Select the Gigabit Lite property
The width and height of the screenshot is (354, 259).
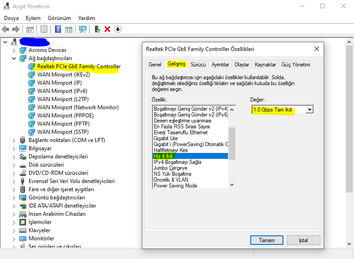(x=166, y=138)
